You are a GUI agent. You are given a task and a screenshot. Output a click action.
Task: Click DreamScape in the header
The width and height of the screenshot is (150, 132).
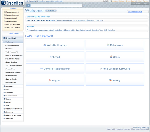pos(131,1)
